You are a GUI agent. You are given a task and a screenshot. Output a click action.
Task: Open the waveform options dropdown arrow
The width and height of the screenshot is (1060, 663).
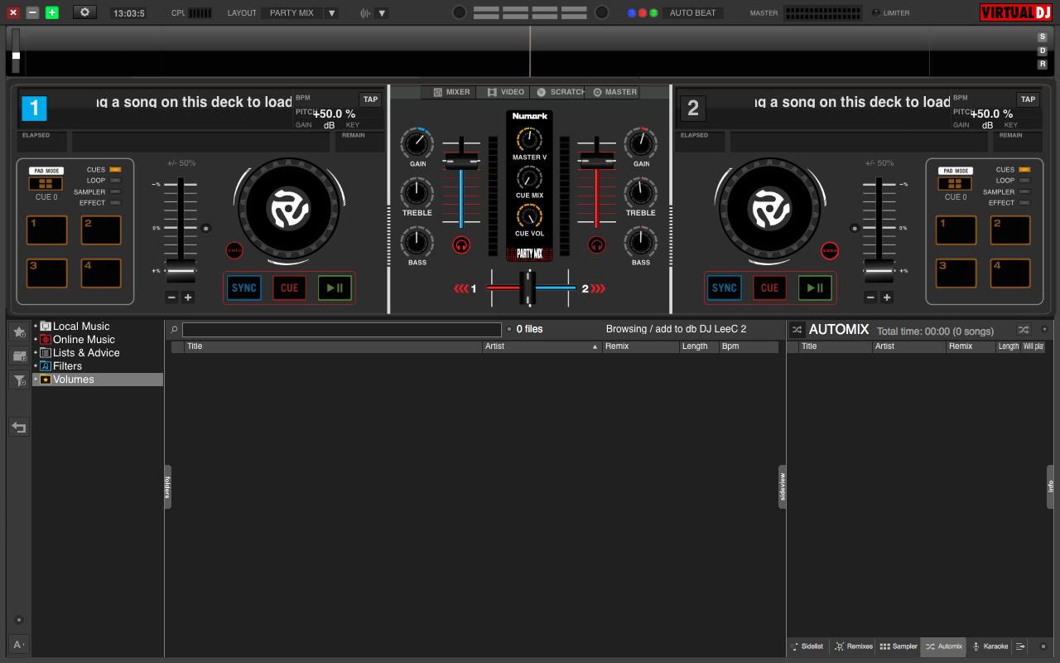[x=382, y=13]
